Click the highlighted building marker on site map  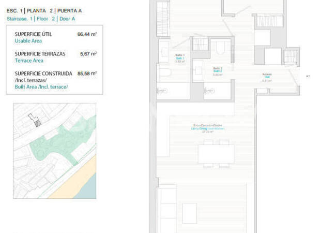pos(36,121)
